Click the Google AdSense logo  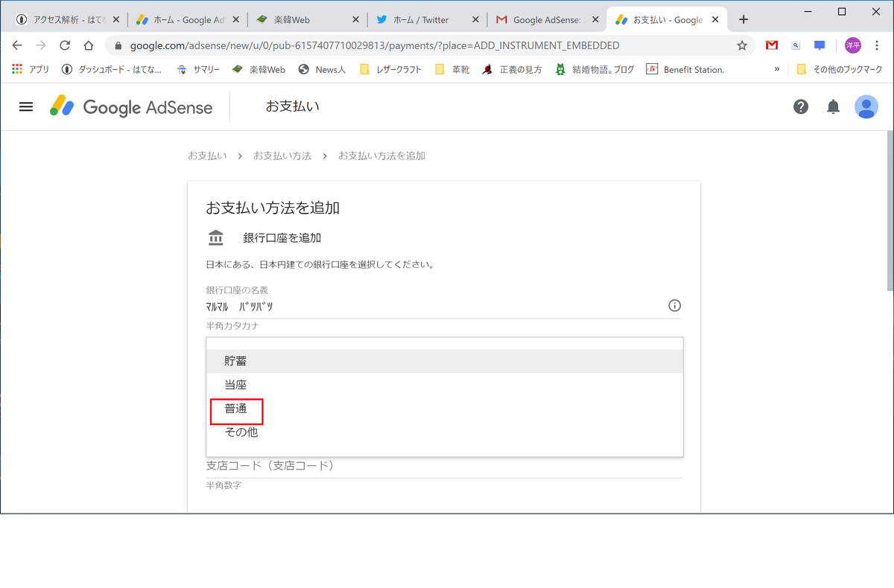(x=131, y=107)
